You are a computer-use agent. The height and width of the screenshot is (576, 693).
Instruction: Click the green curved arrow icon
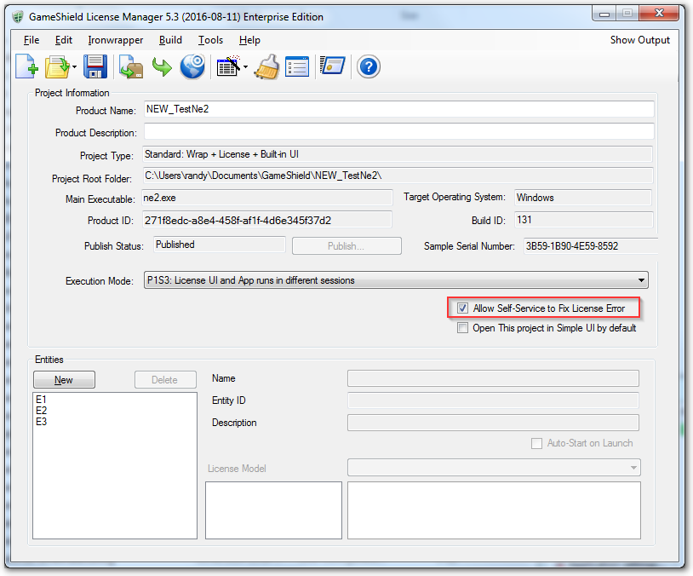[162, 66]
